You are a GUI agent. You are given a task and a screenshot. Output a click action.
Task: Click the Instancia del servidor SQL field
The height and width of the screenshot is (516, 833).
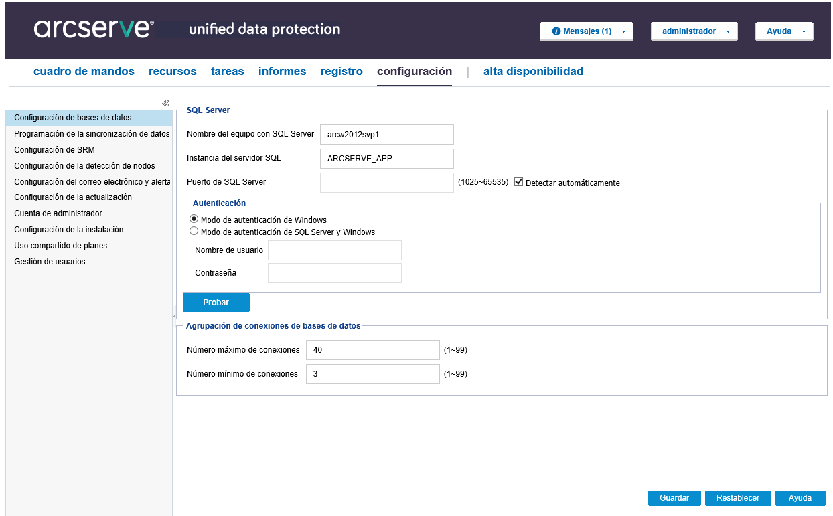[x=387, y=159]
